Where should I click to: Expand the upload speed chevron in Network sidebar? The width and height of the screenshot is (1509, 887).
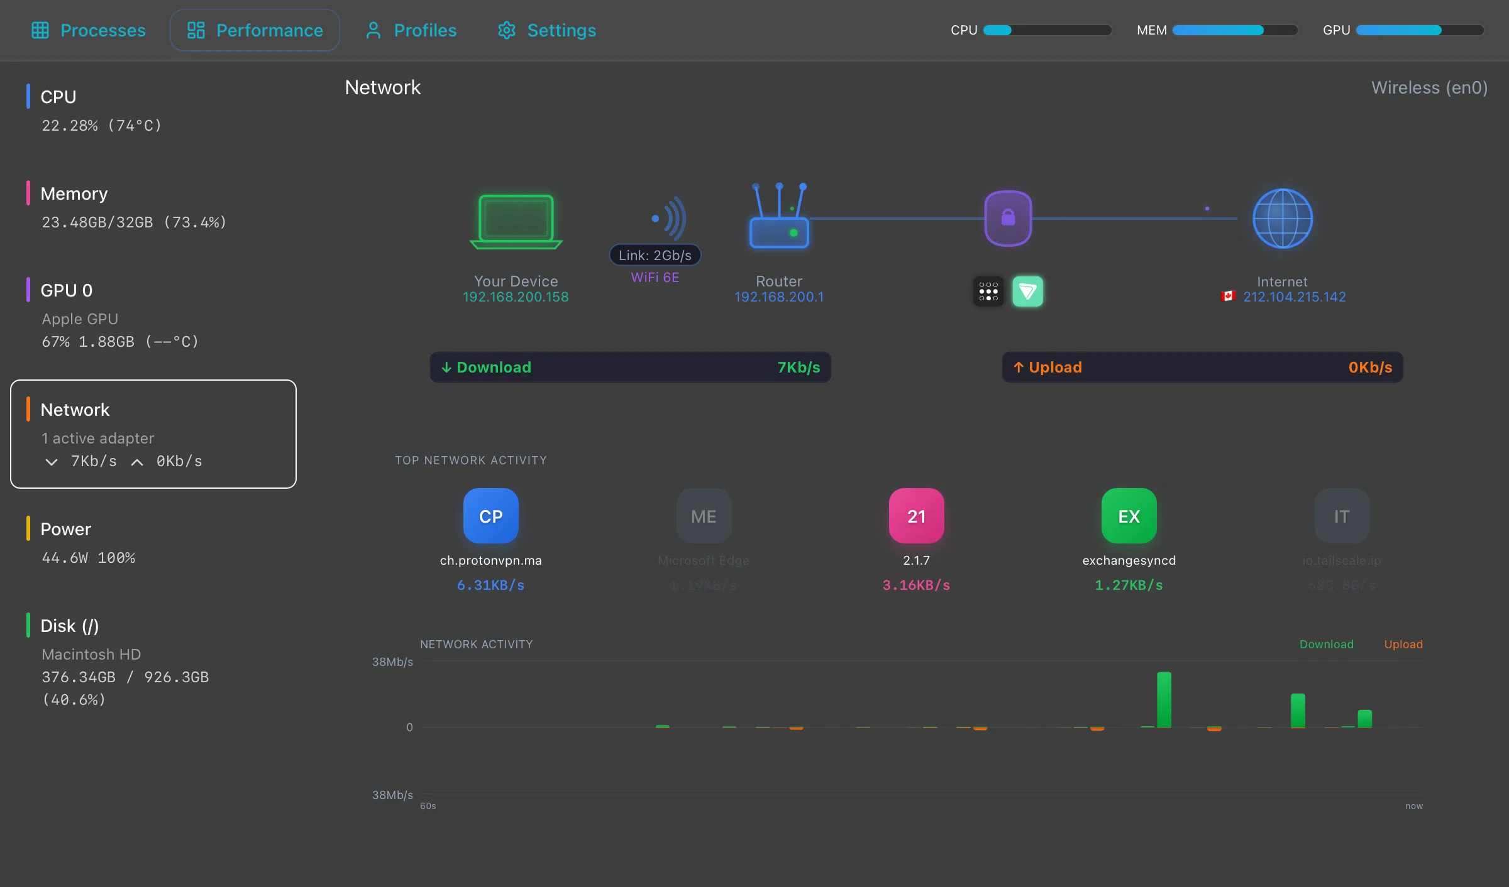click(136, 461)
